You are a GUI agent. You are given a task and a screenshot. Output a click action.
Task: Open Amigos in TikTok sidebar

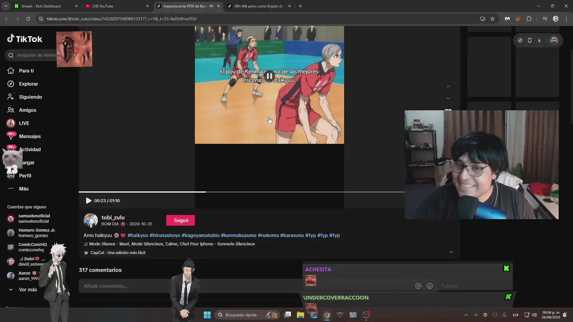[x=27, y=110]
